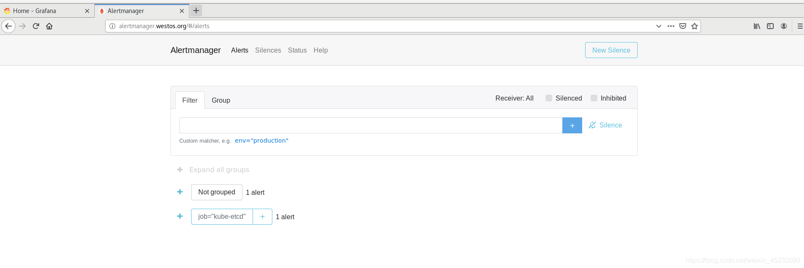Reload the Alertmanager page
The width and height of the screenshot is (804, 268).
[x=36, y=26]
